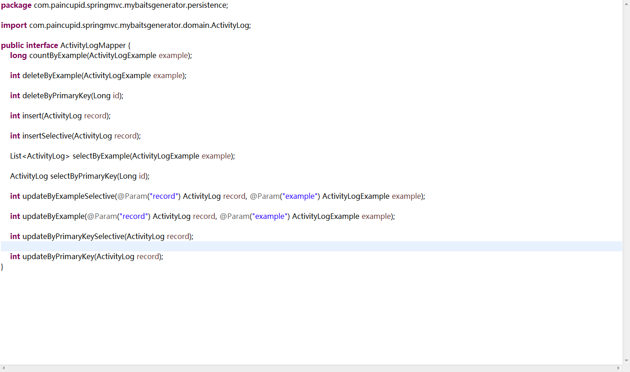Click the 'updateByExample' method name before '(@Param'
This screenshot has height=372, width=630.
(53, 217)
